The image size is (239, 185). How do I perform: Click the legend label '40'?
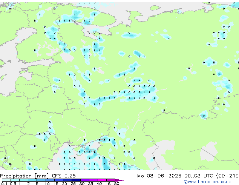(99, 183)
